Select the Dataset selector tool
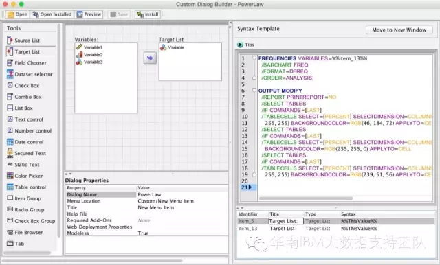The width and height of the screenshot is (440, 265). coord(30,74)
